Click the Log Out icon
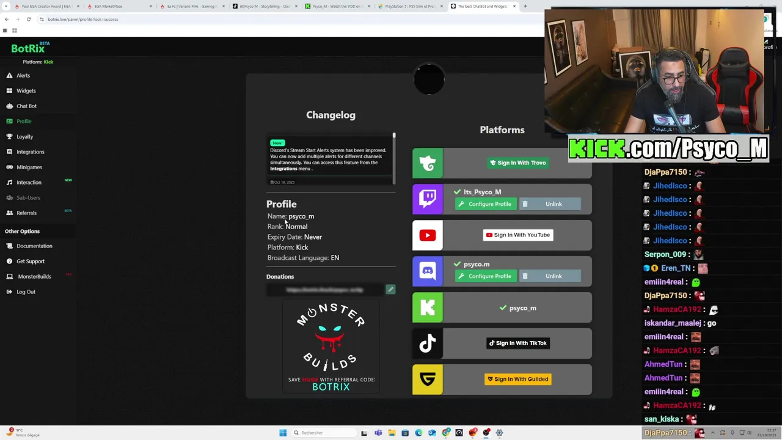782x440 pixels. pos(10,291)
